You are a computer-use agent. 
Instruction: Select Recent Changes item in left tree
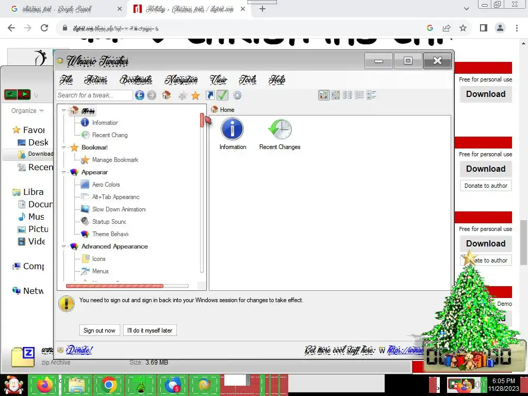click(110, 135)
